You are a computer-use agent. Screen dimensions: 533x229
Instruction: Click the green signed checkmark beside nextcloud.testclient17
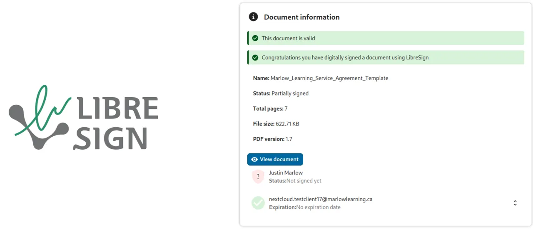click(258, 203)
